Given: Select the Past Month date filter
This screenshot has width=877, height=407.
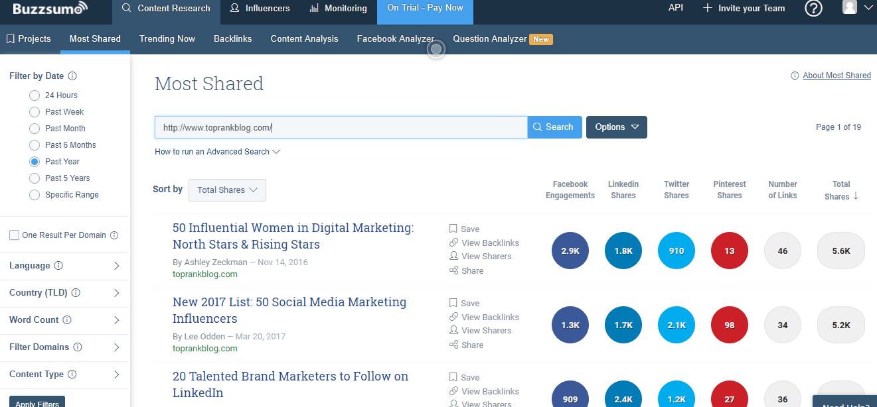Looking at the screenshot, I should pyautogui.click(x=35, y=129).
